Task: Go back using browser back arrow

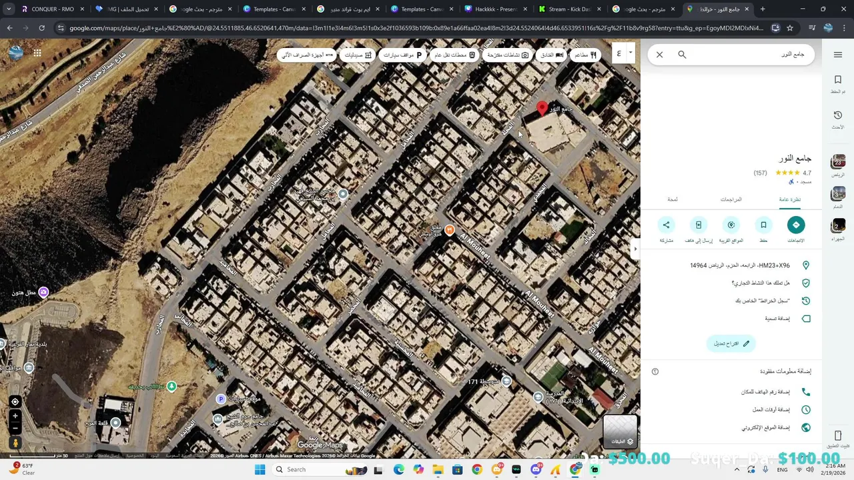Action: coord(10,28)
